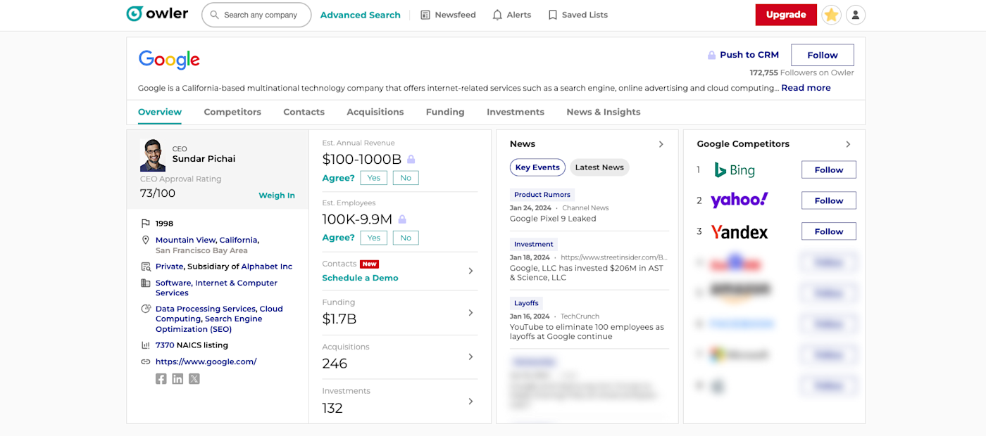The width and height of the screenshot is (986, 436).
Task: Expand the Funding section chevron
Action: point(470,312)
